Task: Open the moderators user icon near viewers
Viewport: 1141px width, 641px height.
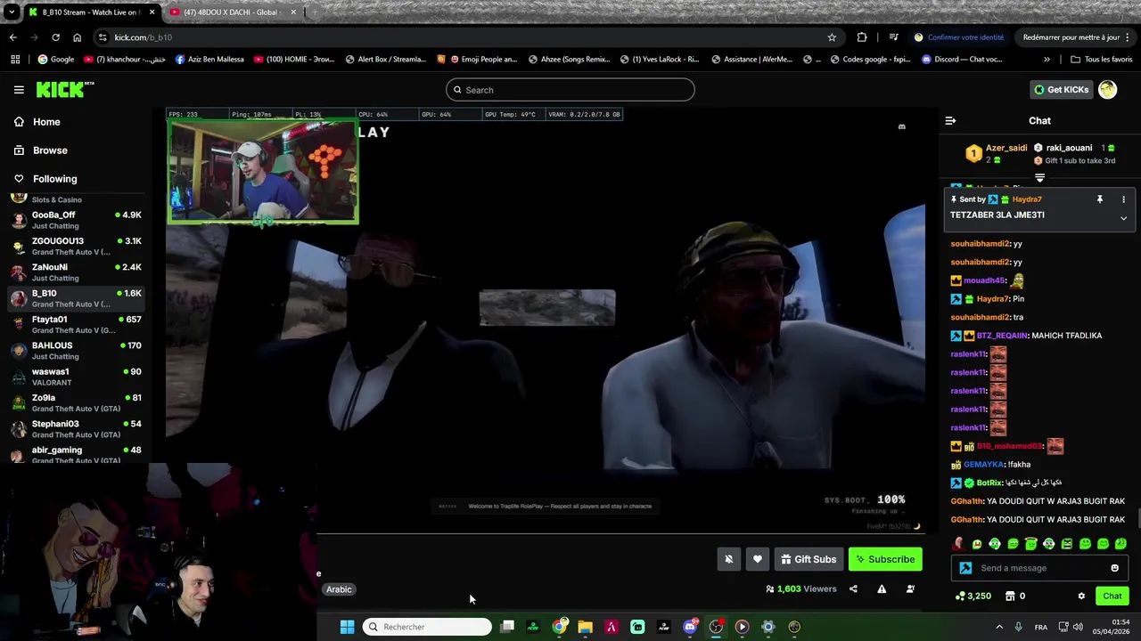Action: point(910,589)
